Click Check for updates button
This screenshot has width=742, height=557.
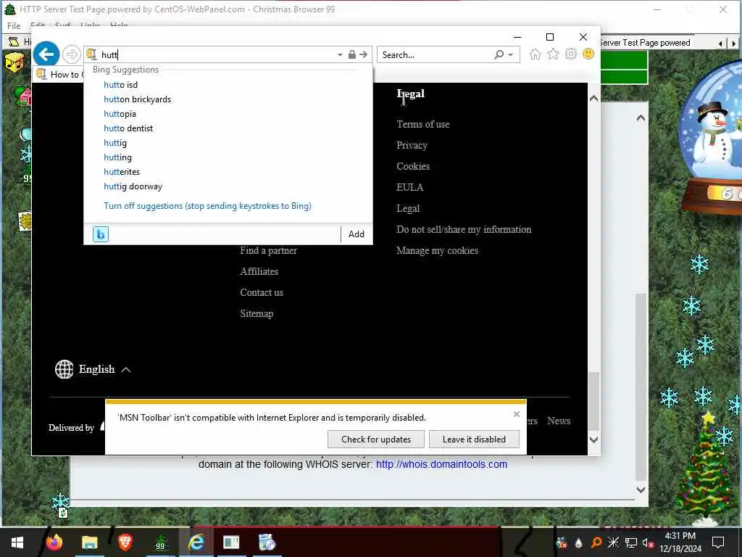click(x=376, y=439)
